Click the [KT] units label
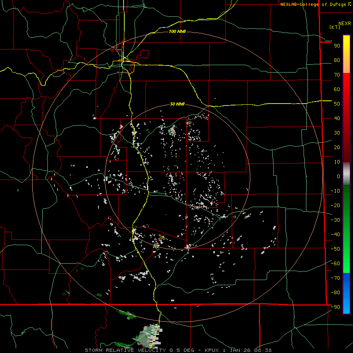 [x=335, y=27]
